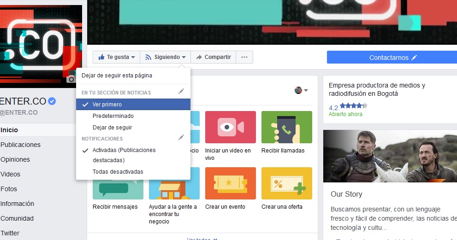The height and width of the screenshot is (240, 457).
Task: Edit notifications settings with pencil icon
Action: pos(181,137)
